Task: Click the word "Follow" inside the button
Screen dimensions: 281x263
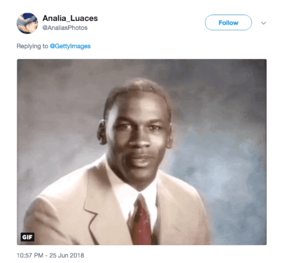Action: (x=228, y=23)
